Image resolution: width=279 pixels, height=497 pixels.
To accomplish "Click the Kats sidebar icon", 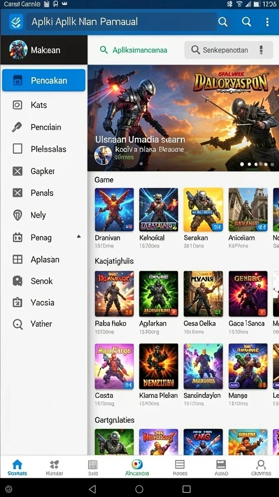I will [x=17, y=105].
